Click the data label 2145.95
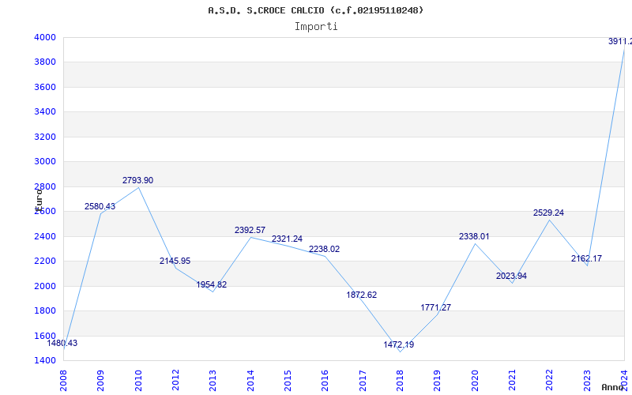The width and height of the screenshot is (632, 395). coord(175,261)
